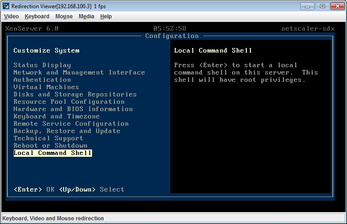The width and height of the screenshot is (347, 224).
Task: Open the Keyboard menu
Action: click(x=37, y=16)
